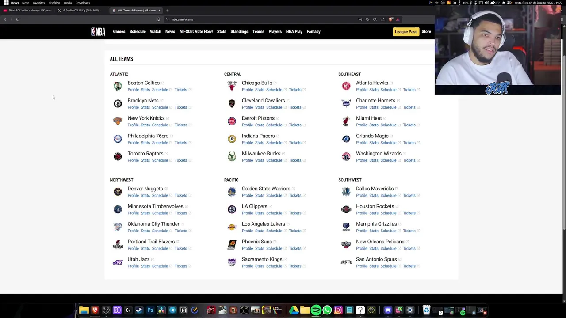The width and height of the screenshot is (566, 318).
Task: Open Stats for Oklahoma City Thunder
Action: [x=145, y=231]
